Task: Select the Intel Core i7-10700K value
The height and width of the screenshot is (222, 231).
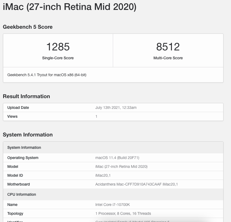Action: pyautogui.click(x=113, y=205)
